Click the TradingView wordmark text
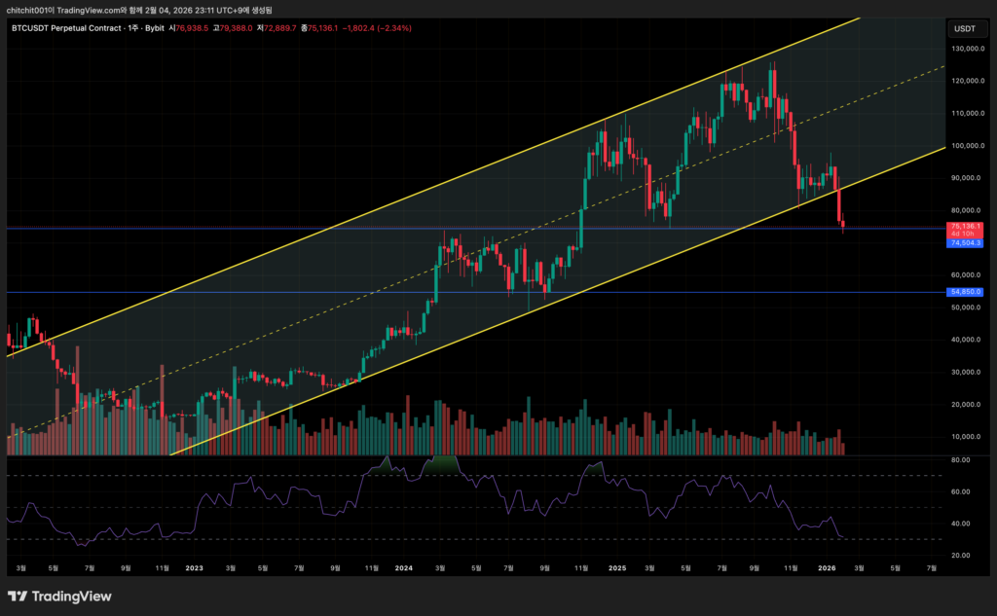This screenshot has width=997, height=616. pos(72,597)
